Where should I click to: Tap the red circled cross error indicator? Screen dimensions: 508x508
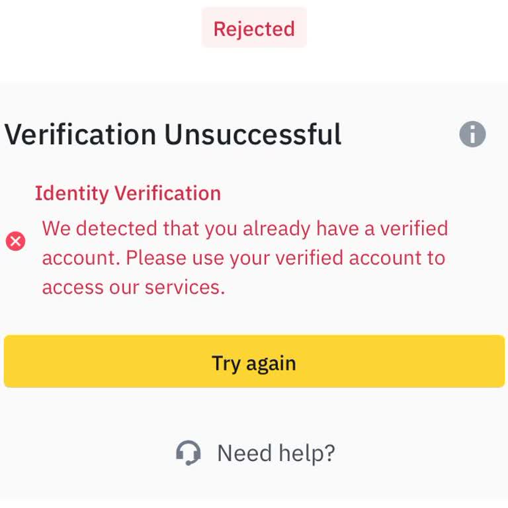point(16,241)
